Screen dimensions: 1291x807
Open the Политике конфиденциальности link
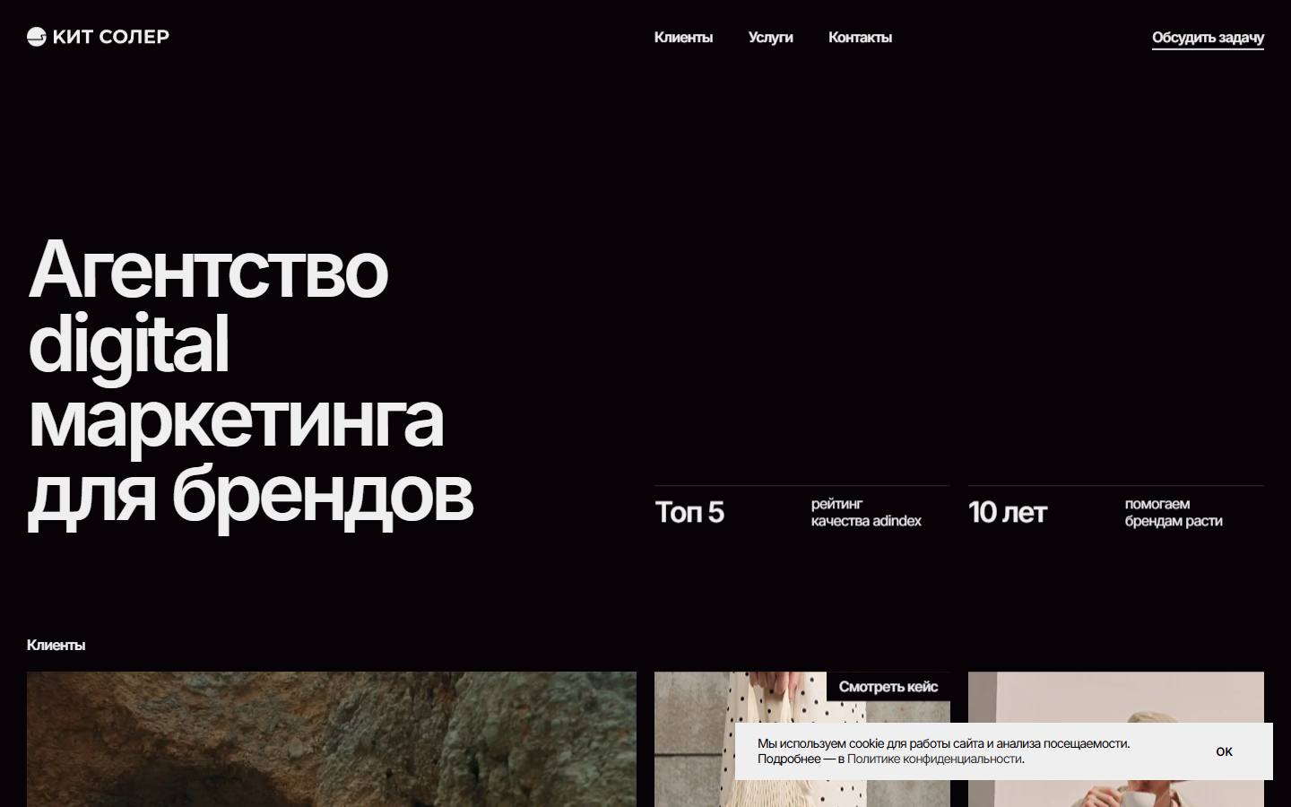934,759
